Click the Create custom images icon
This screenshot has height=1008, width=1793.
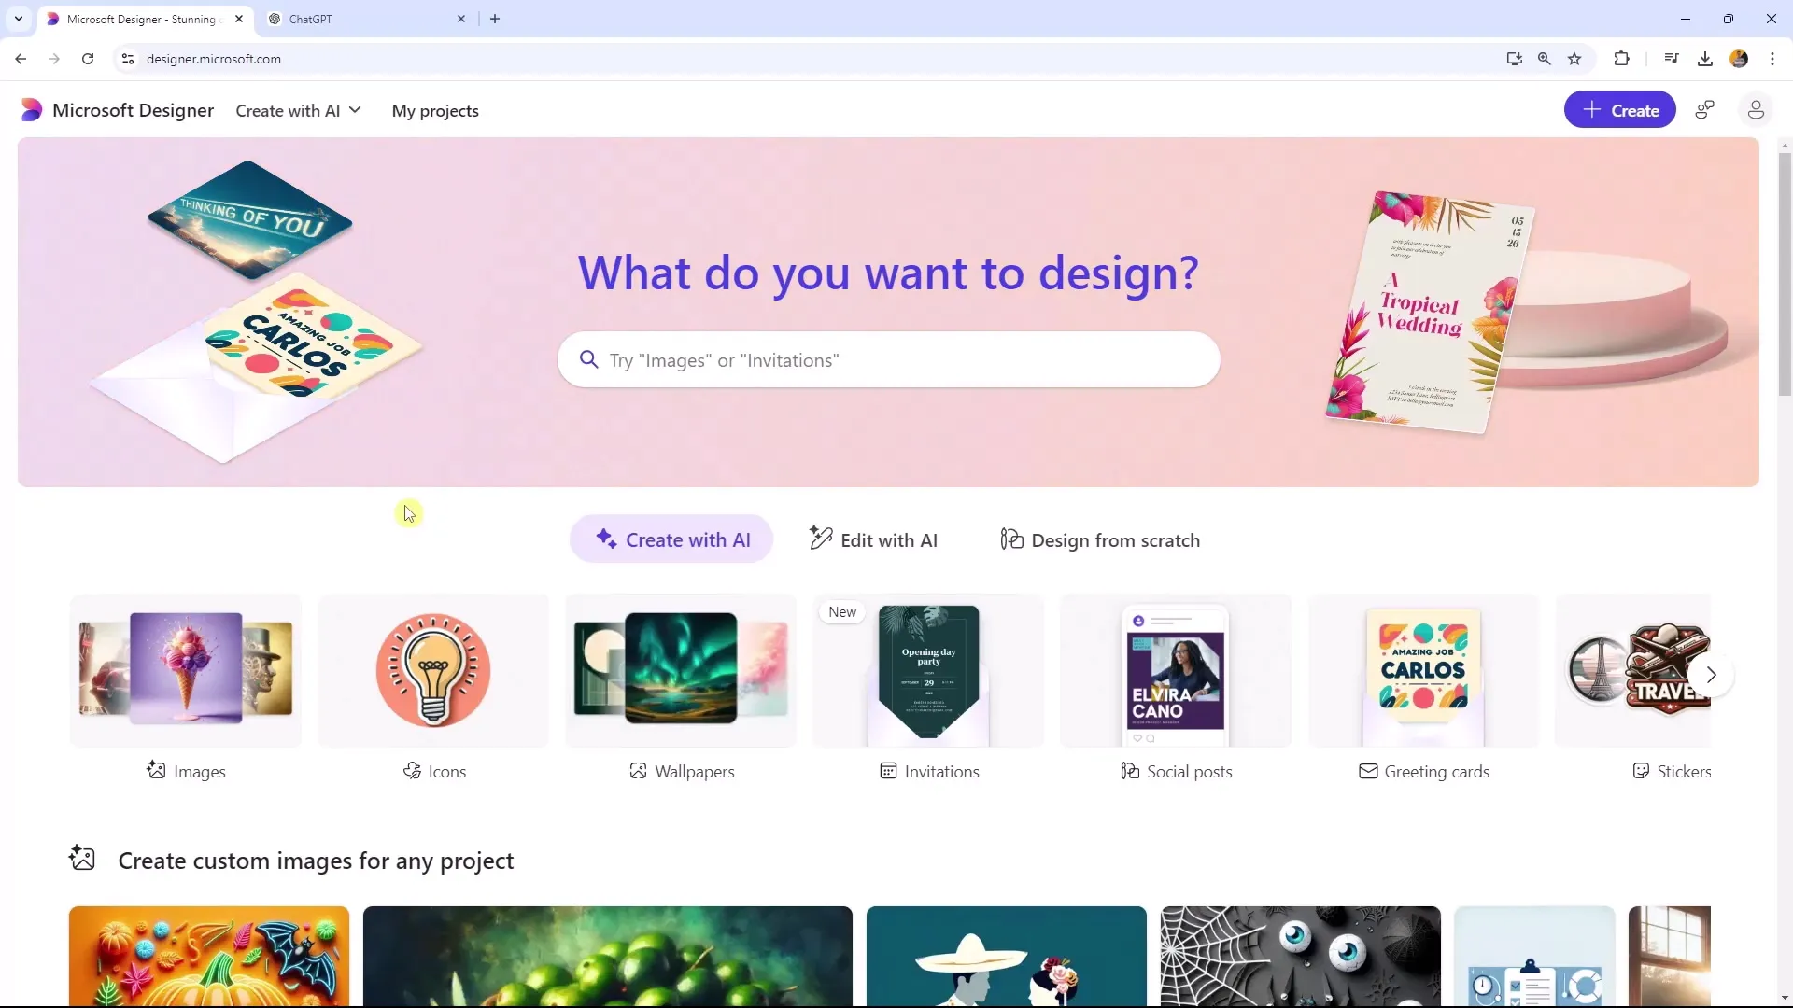tap(82, 859)
